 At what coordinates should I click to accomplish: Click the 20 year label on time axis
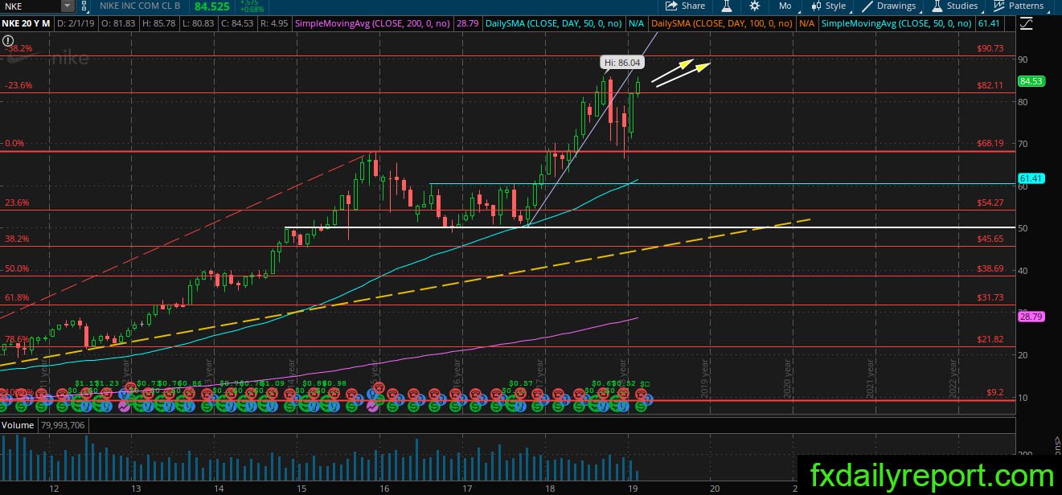[714, 487]
